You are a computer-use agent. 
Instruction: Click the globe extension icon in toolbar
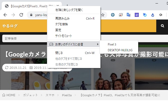[161, 15]
